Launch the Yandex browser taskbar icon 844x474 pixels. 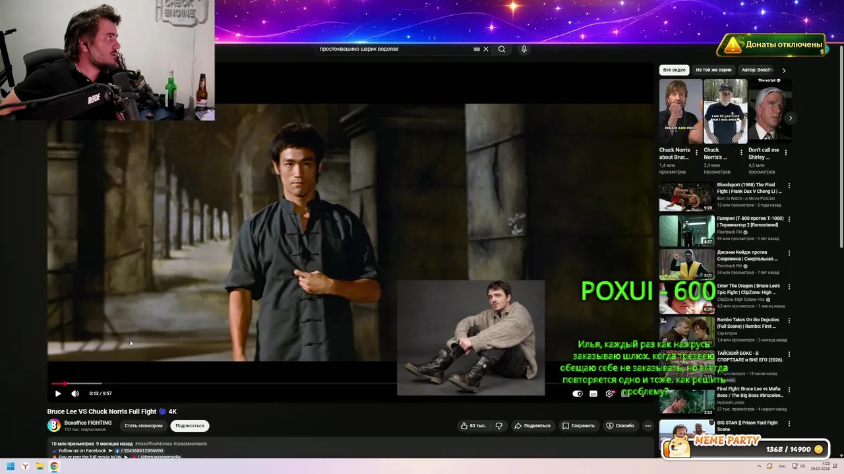click(25, 467)
